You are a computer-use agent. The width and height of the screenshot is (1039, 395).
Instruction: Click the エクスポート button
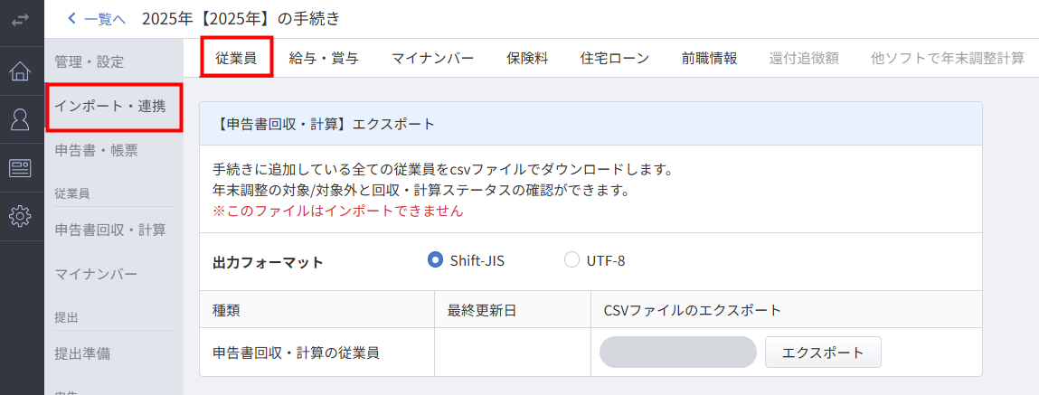pyautogui.click(x=823, y=352)
